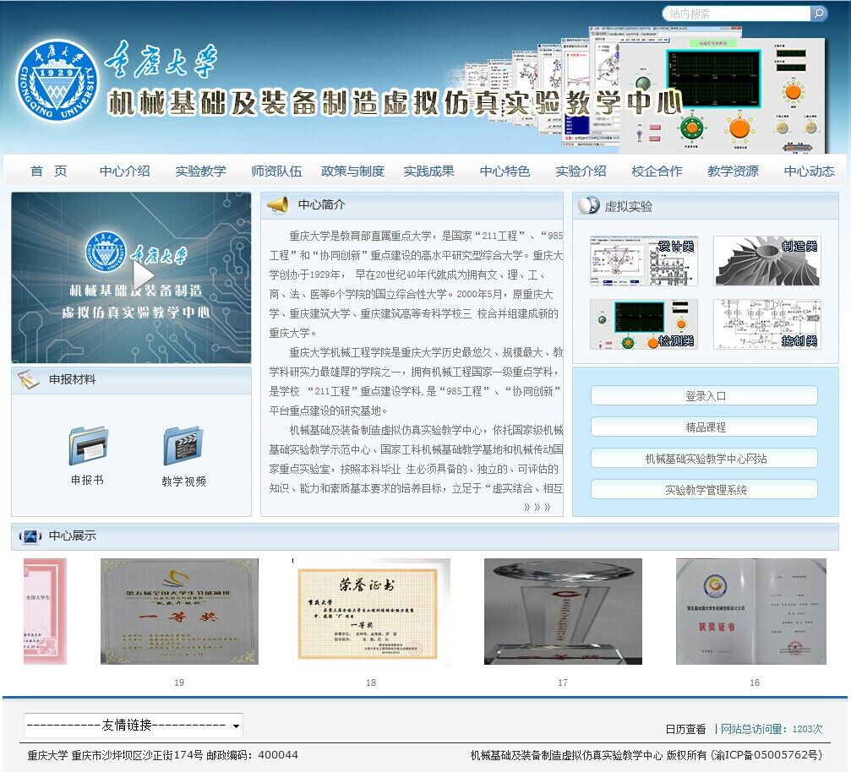
Task: Open the 制造类 turbine thumbnail
Action: pyautogui.click(x=766, y=261)
